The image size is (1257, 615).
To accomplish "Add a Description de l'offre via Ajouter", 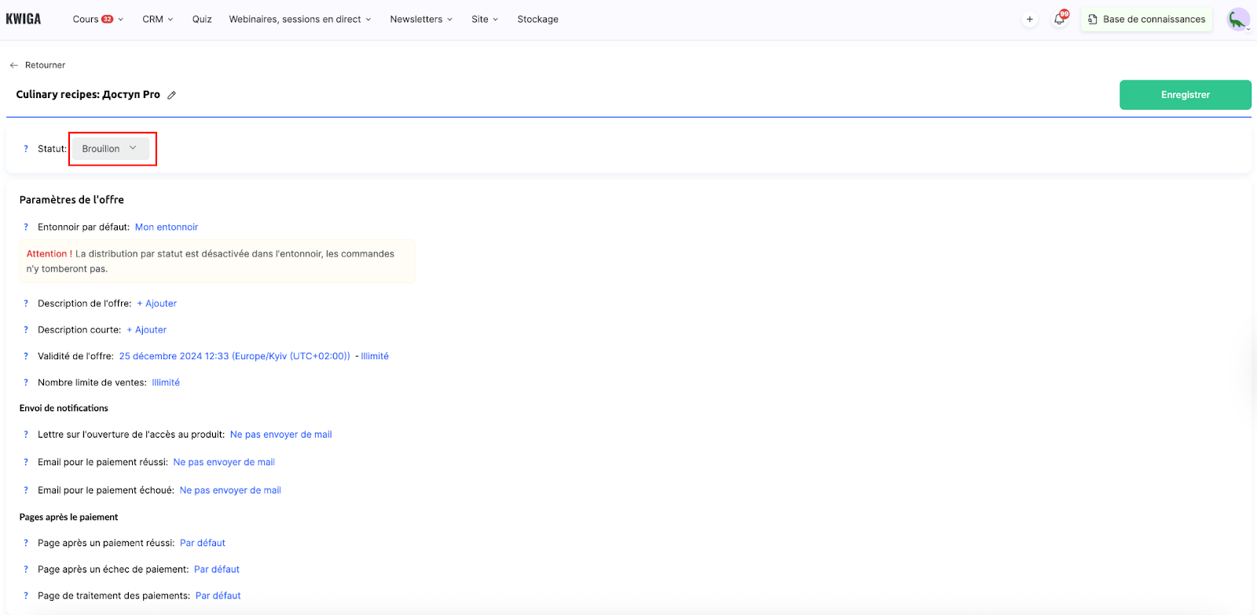I will 157,304.
